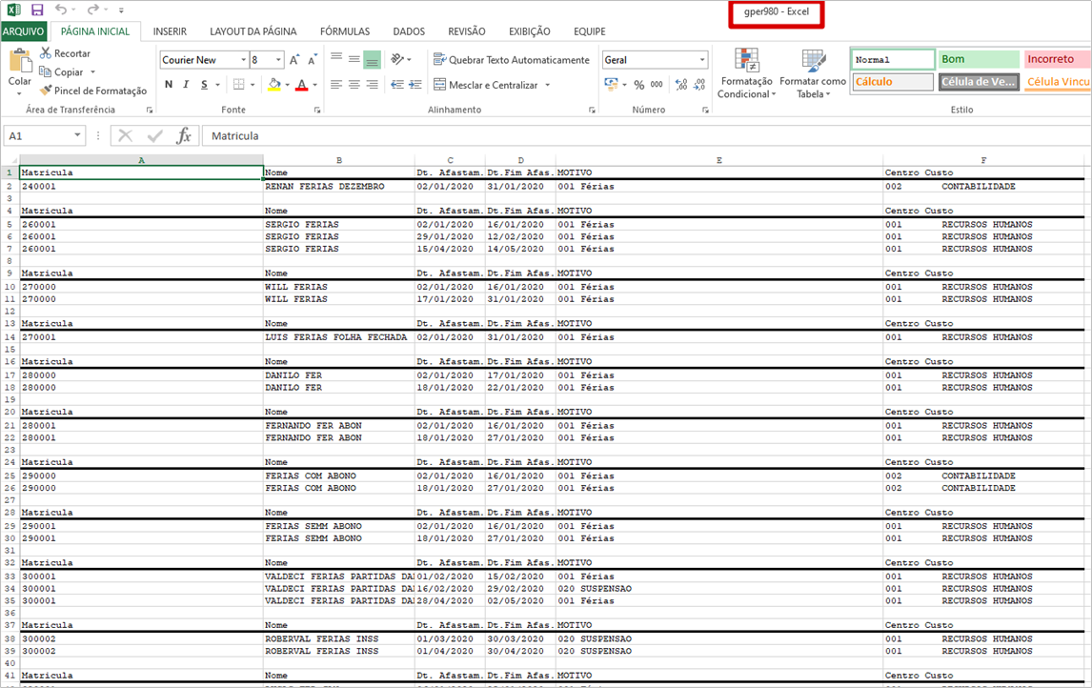Click the Save icon in quick access toolbar
This screenshot has width=1092, height=688.
37,10
